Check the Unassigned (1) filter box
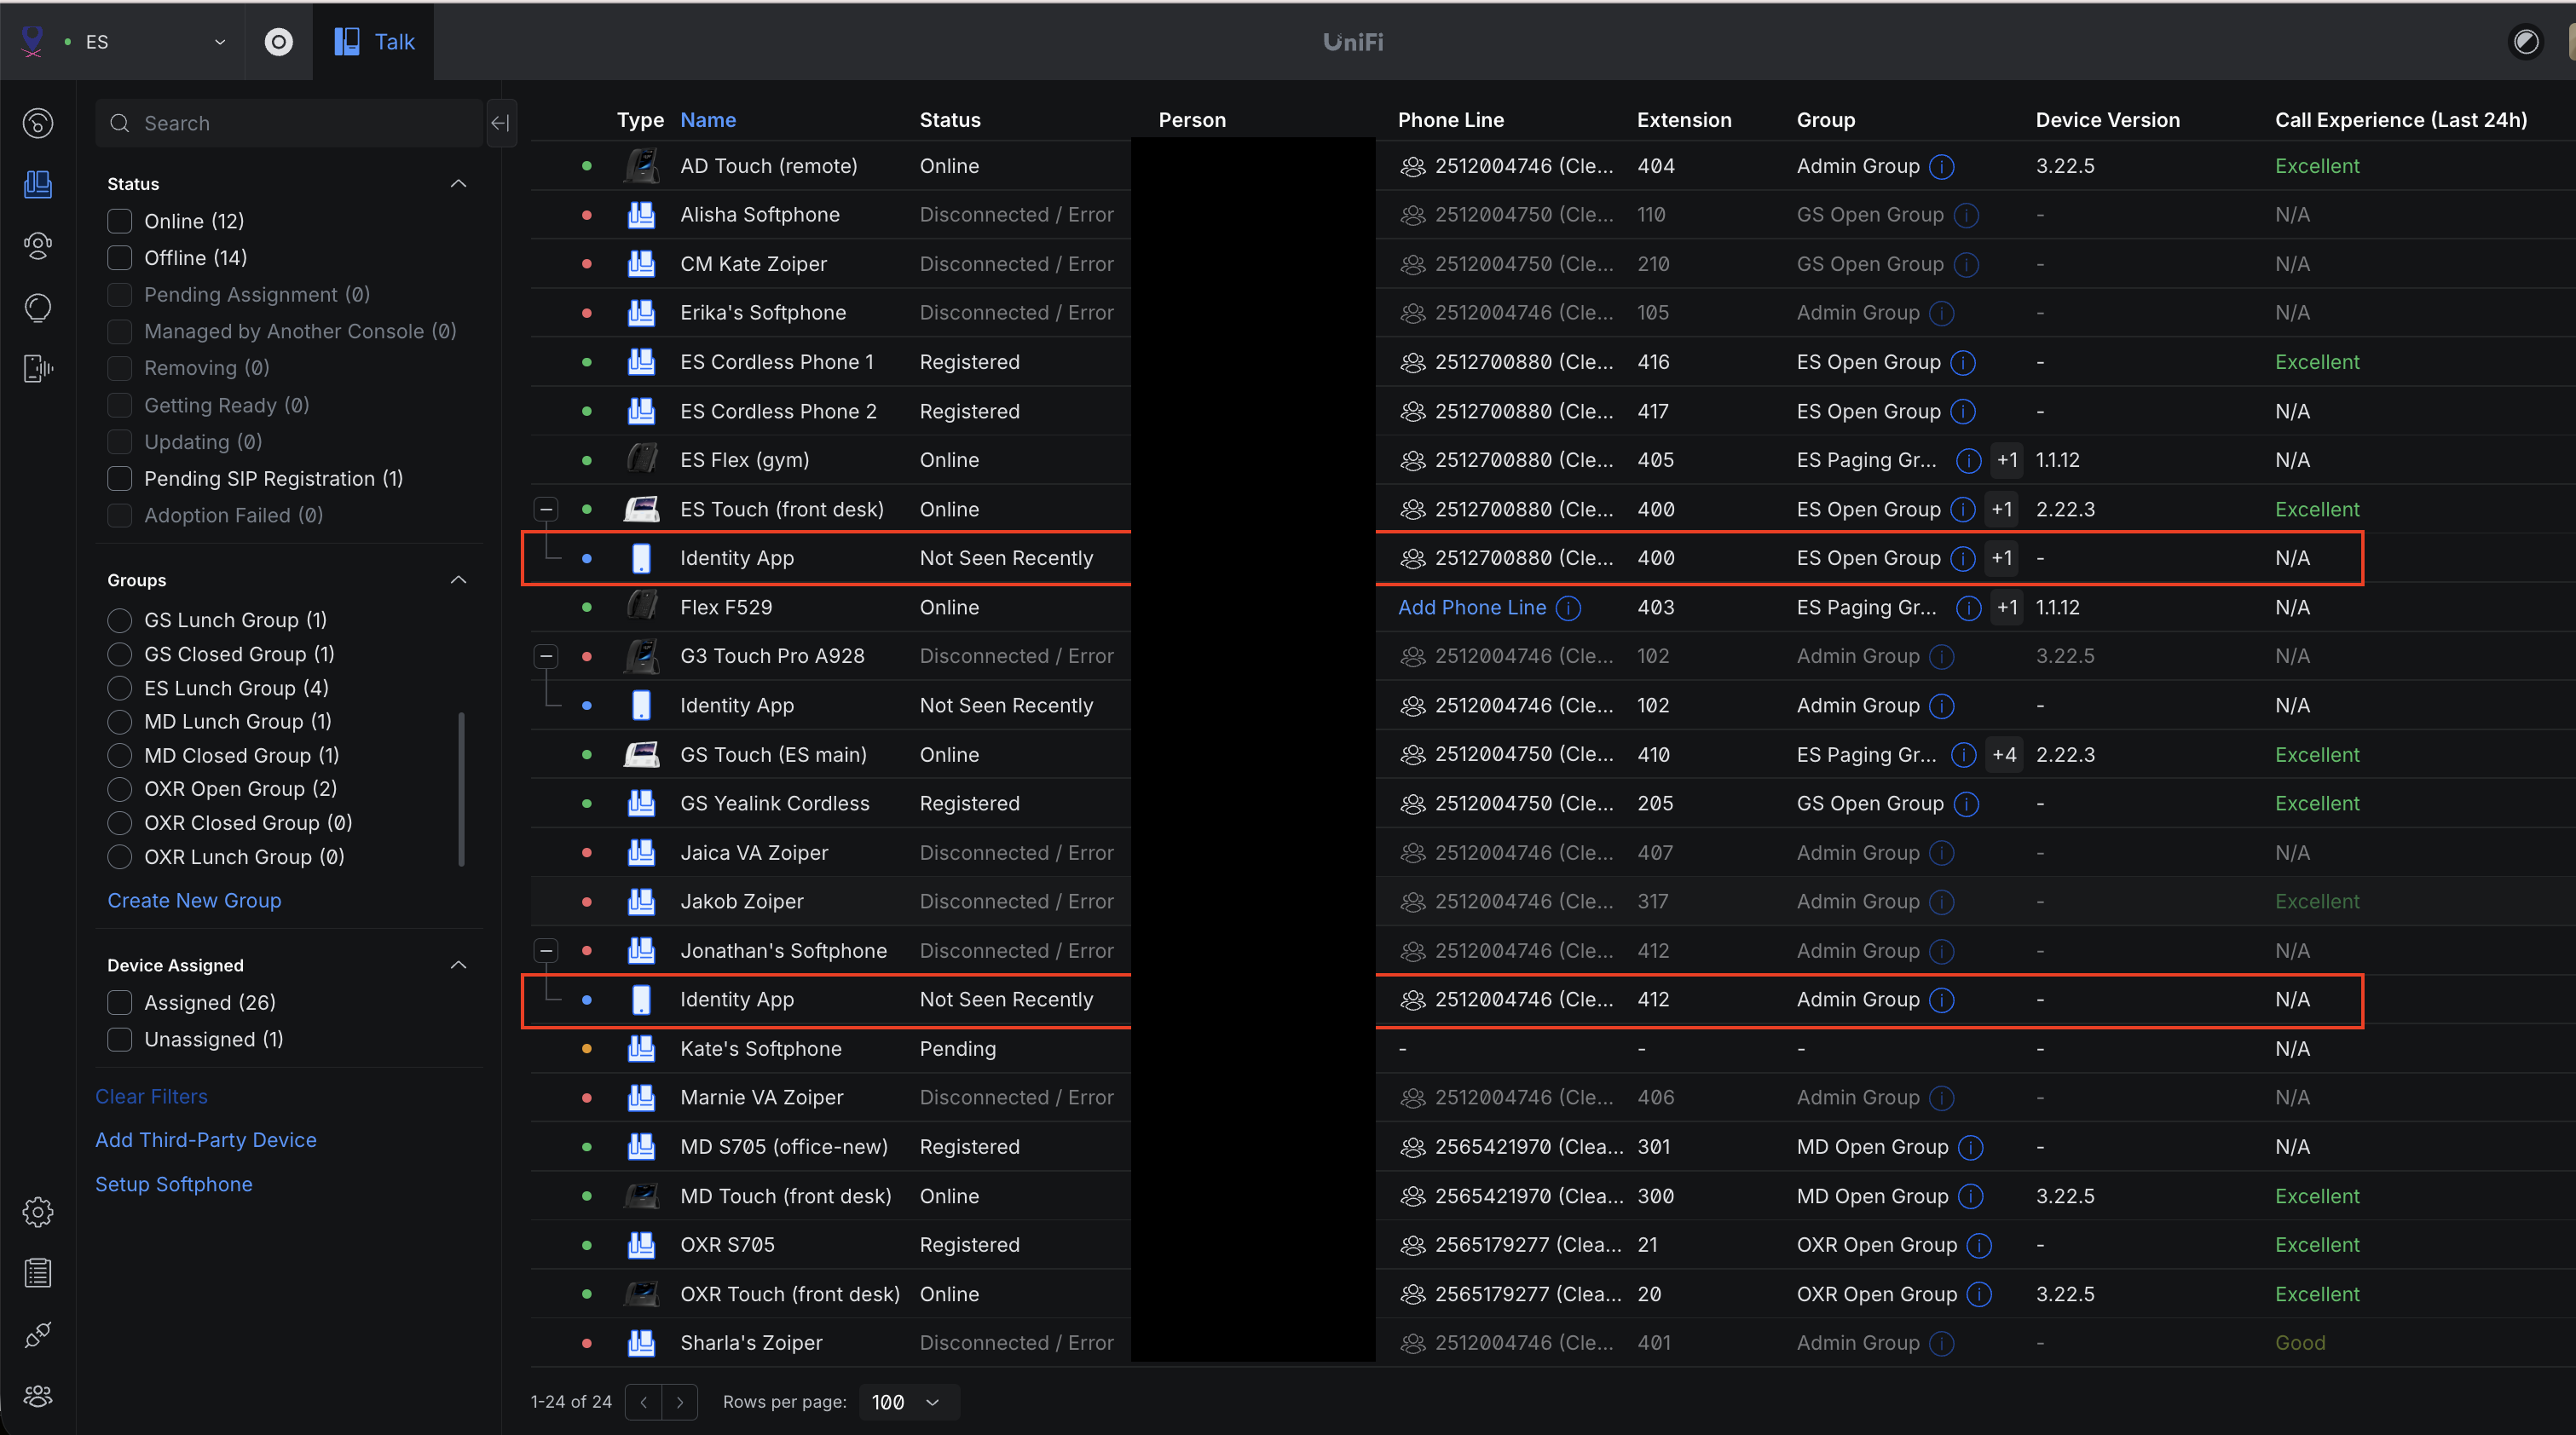The width and height of the screenshot is (2576, 1435). pos(120,1039)
